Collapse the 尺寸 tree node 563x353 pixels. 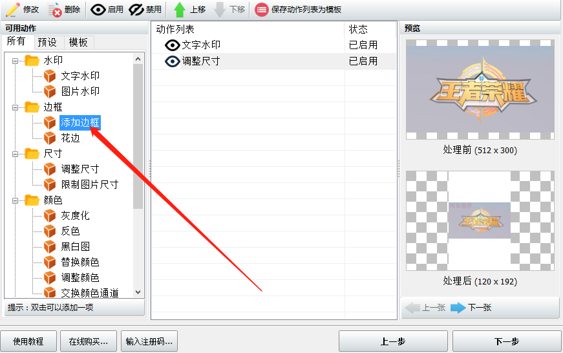point(15,154)
